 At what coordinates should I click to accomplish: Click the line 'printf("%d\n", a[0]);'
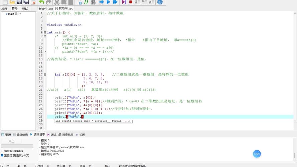point(75,98)
